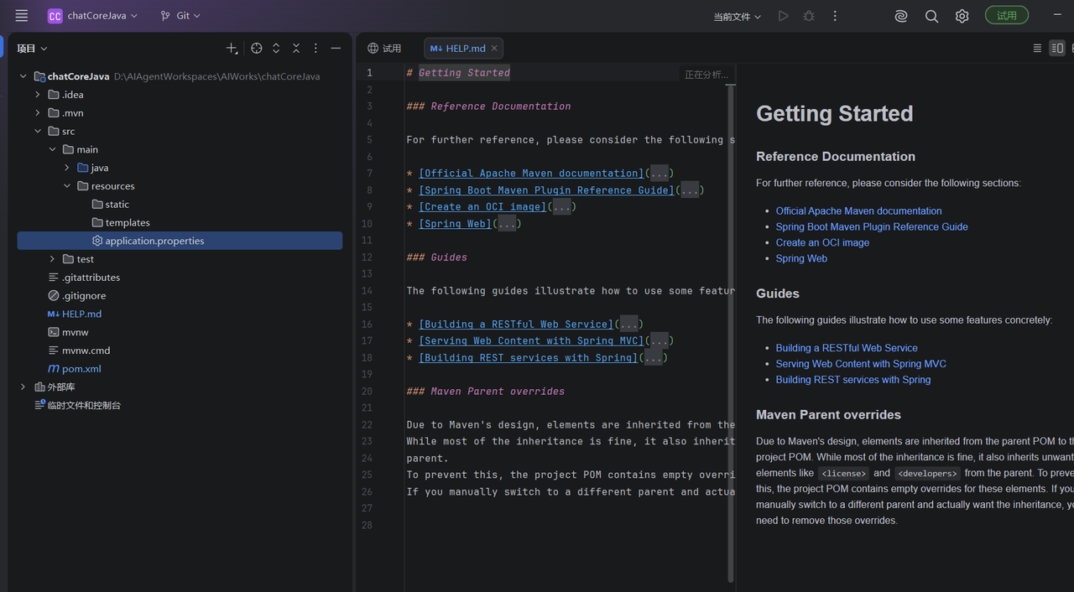Expand folded URL after Spring Web in editor
The image size is (1074, 592).
pos(507,224)
